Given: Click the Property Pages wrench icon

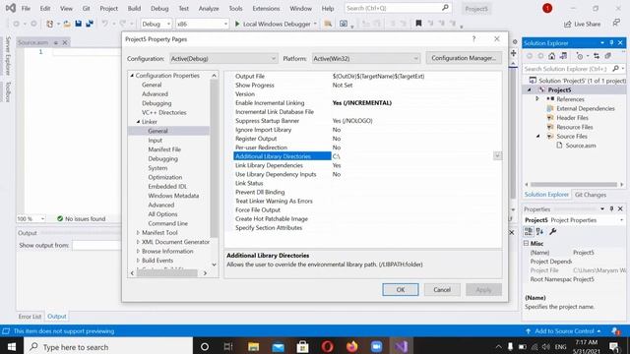Looking at the screenshot, I should pos(553,231).
